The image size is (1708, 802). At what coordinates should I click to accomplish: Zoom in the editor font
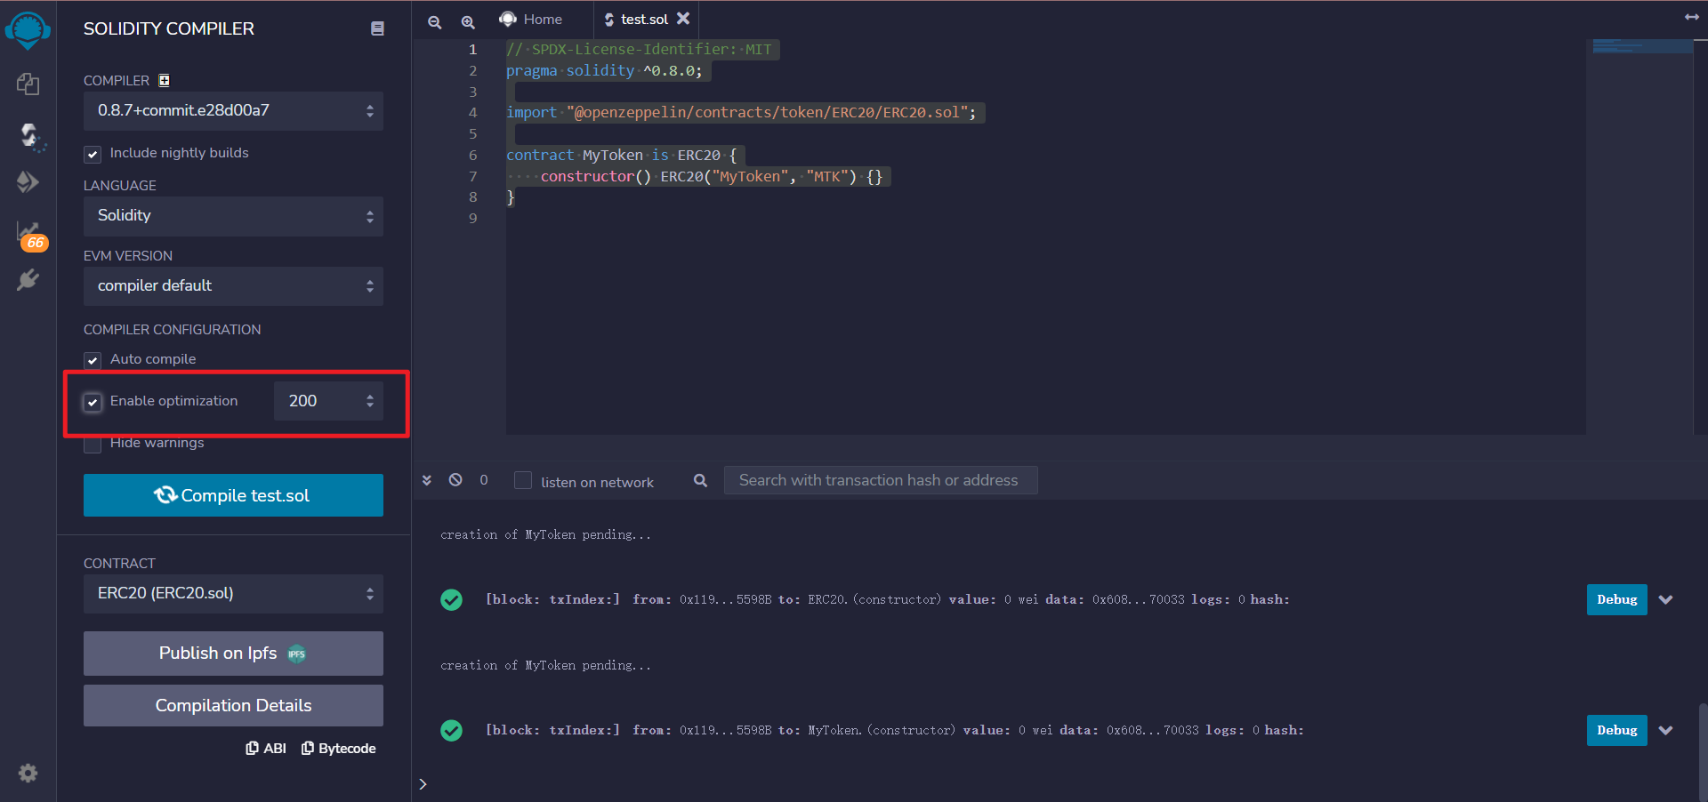coord(468,21)
